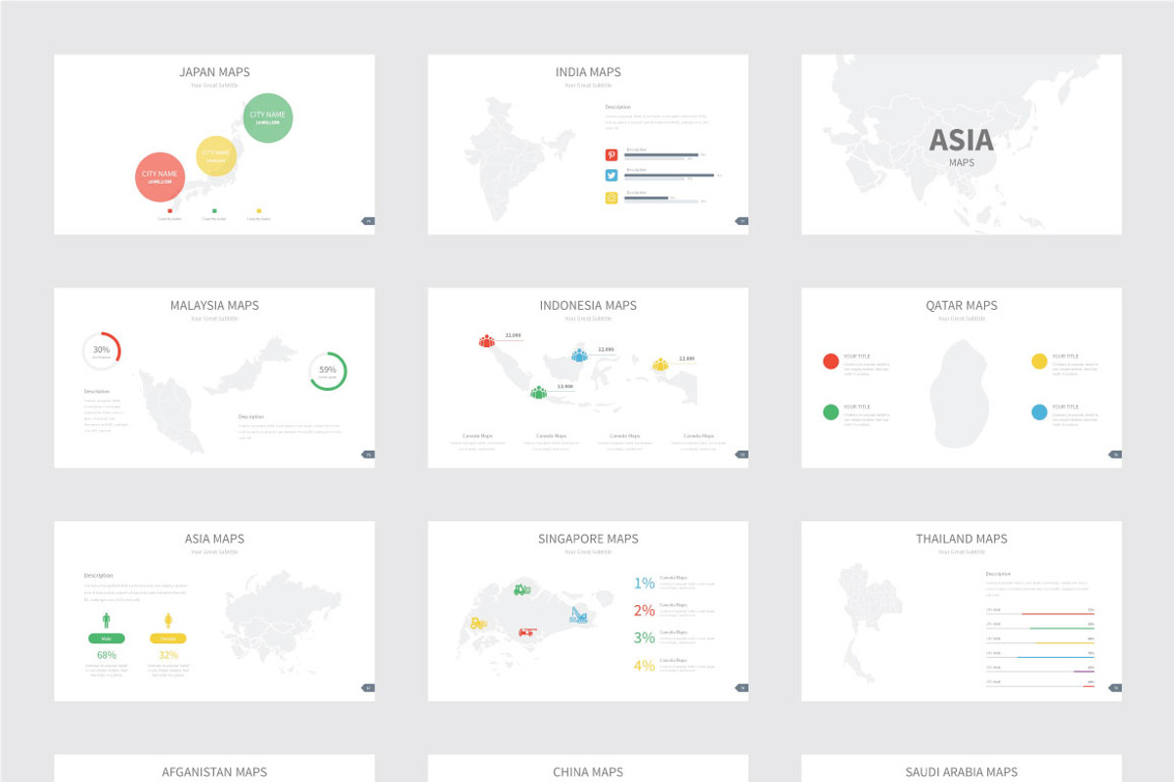Click the red 2% figure on Singapore slide
Screen dimensions: 1174x782
click(x=644, y=611)
